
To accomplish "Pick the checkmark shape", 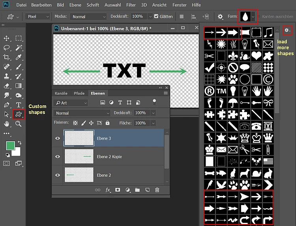I will point(210,67).
